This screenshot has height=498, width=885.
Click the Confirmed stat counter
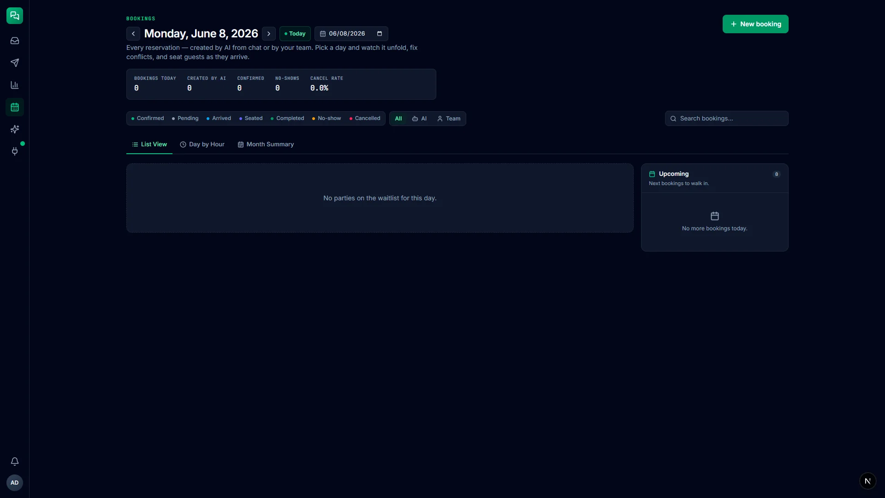click(x=251, y=84)
